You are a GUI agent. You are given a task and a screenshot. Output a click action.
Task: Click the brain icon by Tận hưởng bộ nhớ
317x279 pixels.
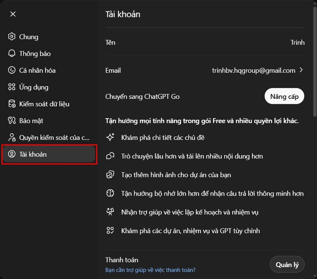pos(110,193)
